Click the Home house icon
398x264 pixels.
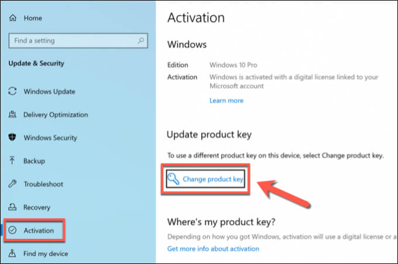[x=13, y=18]
